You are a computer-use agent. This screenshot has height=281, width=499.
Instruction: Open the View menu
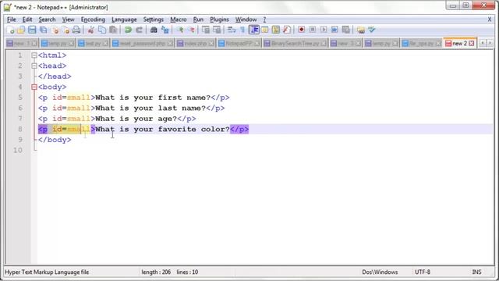(x=68, y=20)
